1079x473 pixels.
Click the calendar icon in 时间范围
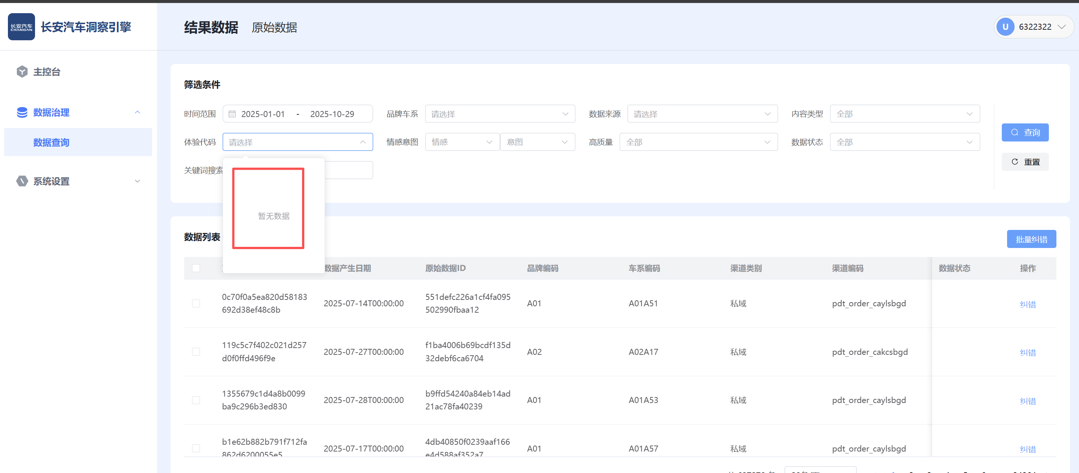click(232, 114)
